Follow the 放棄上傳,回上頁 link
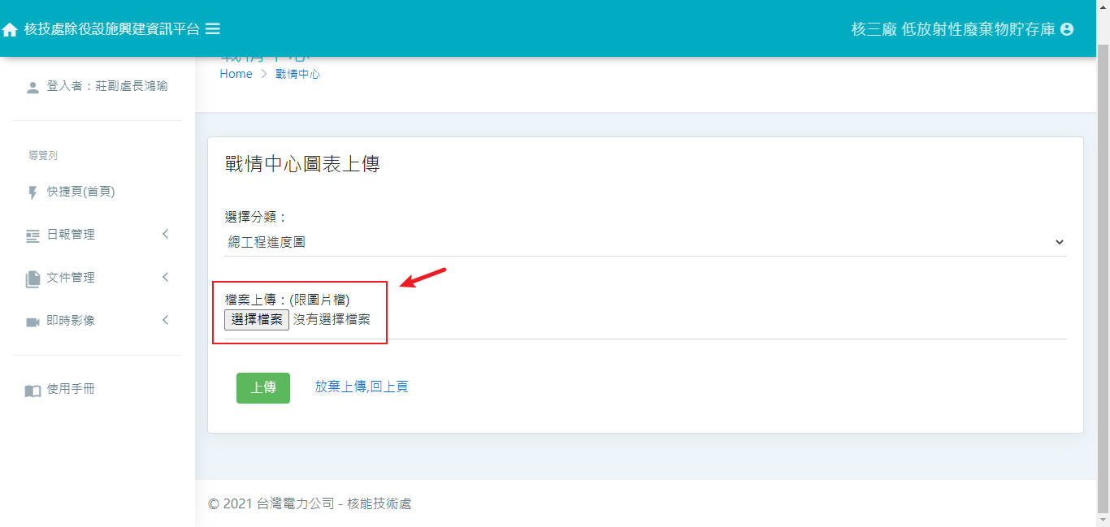 [x=362, y=387]
